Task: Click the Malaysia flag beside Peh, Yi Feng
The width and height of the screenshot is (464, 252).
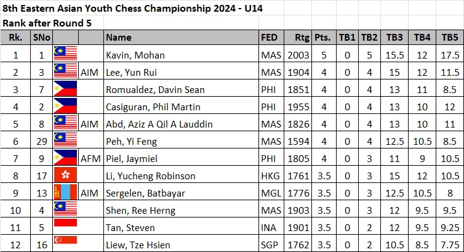Action: [65, 141]
